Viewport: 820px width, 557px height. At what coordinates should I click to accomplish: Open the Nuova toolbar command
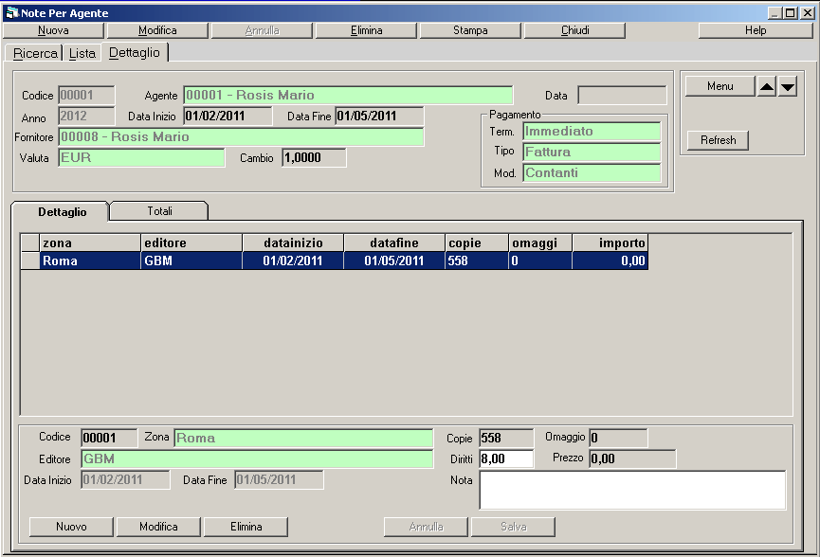point(53,30)
